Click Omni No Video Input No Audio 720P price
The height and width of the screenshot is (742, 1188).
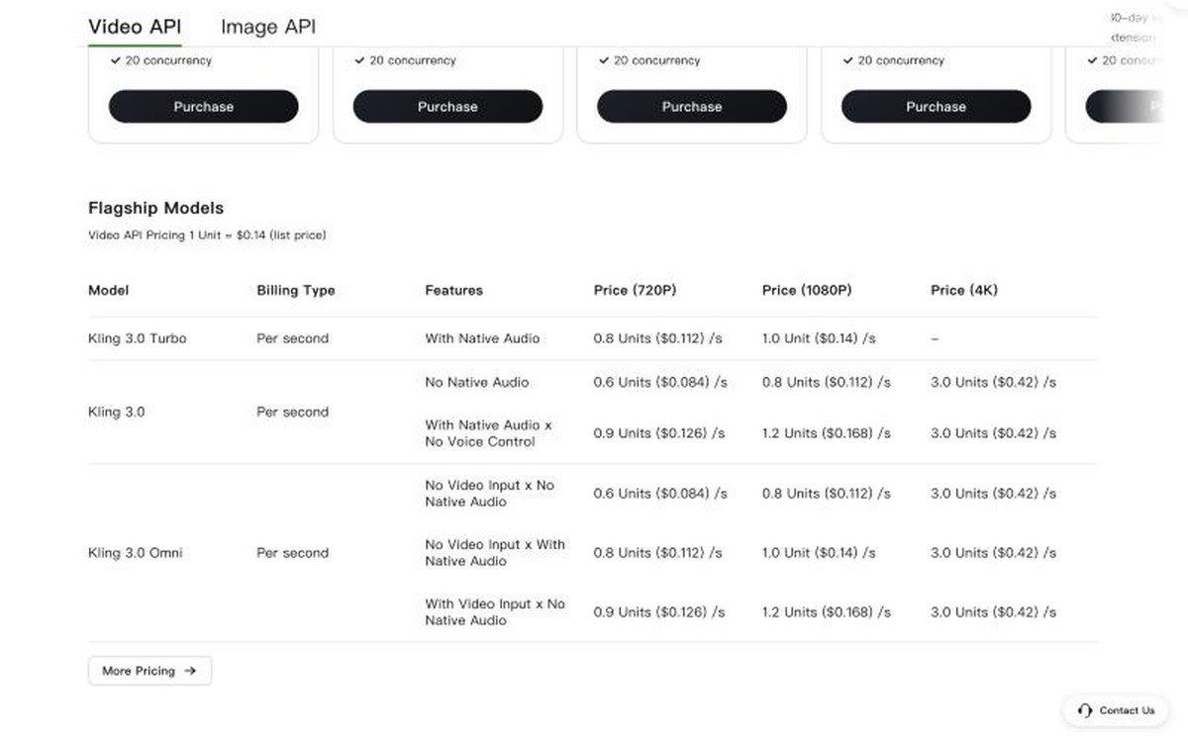coord(660,494)
